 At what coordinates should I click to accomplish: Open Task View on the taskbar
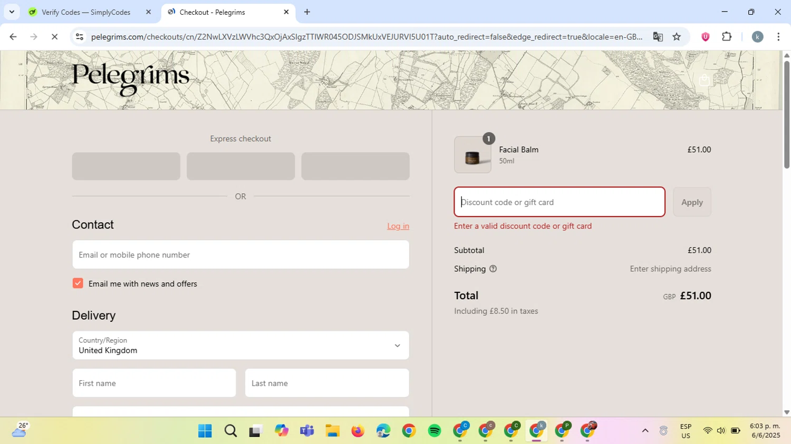click(256, 431)
